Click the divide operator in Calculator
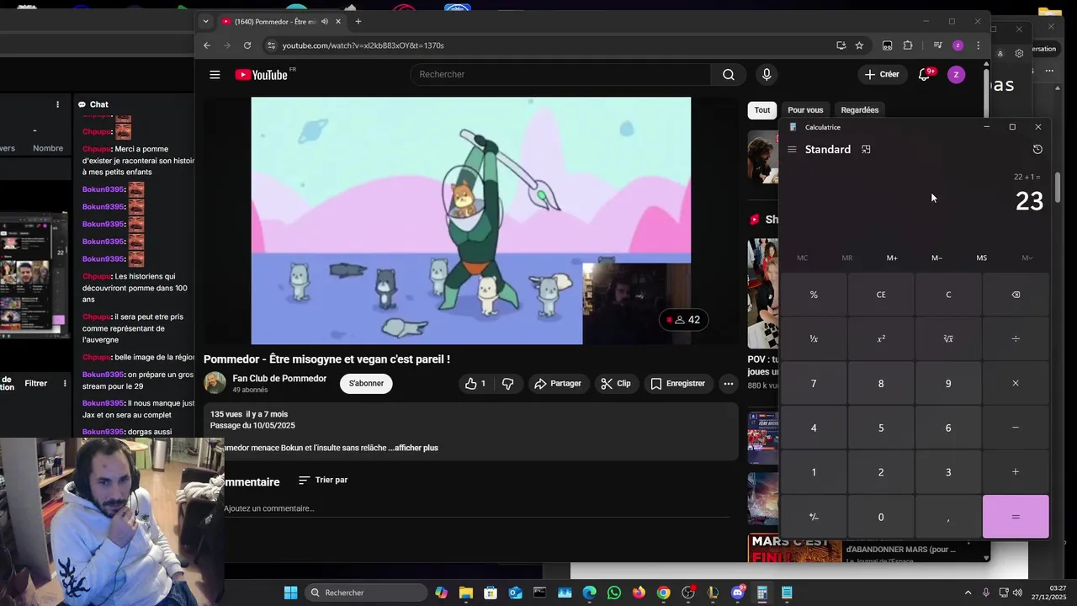1077x606 pixels. [1016, 339]
